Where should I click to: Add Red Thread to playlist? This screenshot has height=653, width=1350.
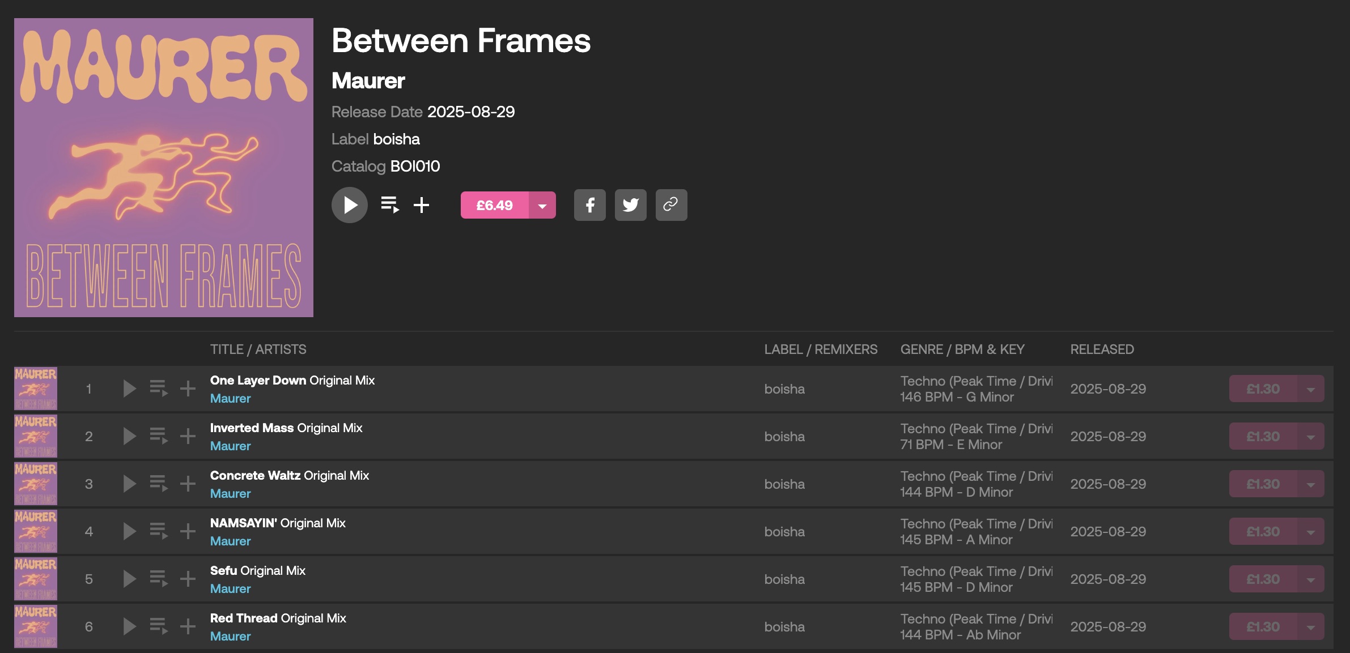coord(188,626)
